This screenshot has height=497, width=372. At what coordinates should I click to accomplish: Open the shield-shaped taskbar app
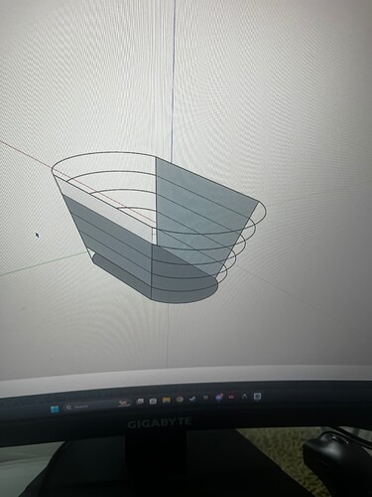pos(205,398)
